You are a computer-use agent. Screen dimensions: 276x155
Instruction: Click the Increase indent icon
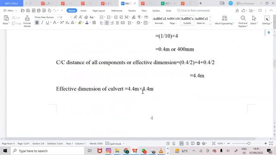[121, 17]
